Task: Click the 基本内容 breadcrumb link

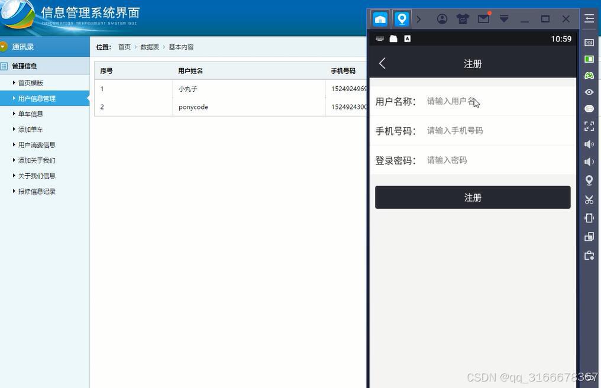Action: tap(181, 47)
